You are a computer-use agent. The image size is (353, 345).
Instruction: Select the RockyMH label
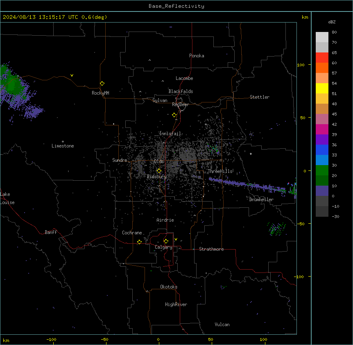tap(100, 93)
